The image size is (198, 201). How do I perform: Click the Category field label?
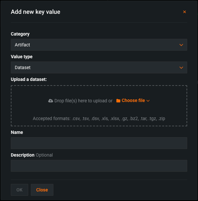point(20,34)
